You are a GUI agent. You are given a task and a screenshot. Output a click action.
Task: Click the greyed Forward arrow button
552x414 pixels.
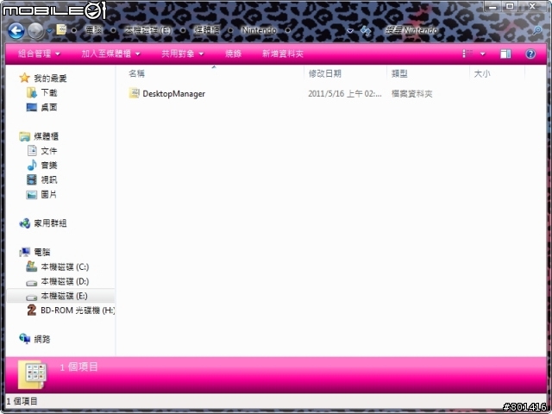(x=35, y=31)
